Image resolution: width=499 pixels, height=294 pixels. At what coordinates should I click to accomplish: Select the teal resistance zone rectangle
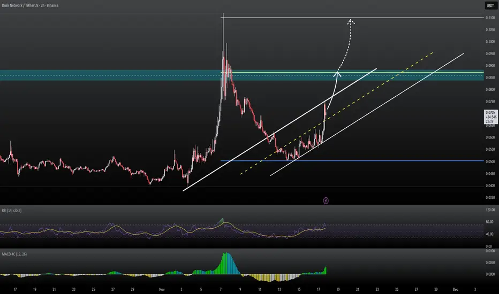pos(242,75)
